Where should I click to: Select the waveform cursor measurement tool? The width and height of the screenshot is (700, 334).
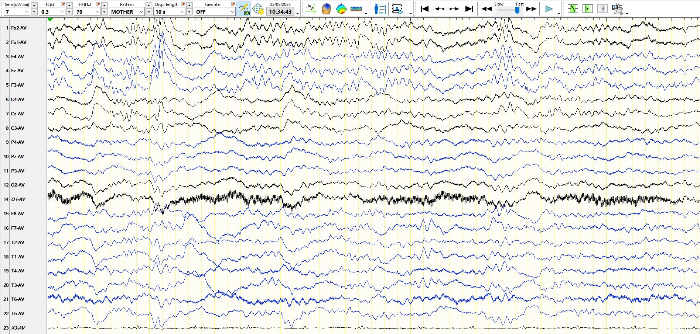pos(311,9)
